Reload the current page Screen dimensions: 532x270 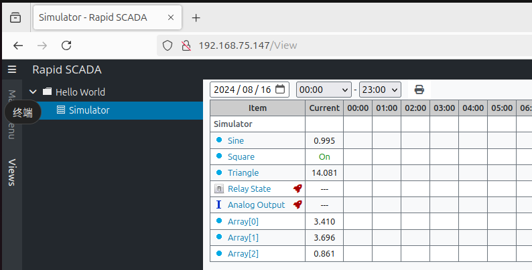click(66, 45)
